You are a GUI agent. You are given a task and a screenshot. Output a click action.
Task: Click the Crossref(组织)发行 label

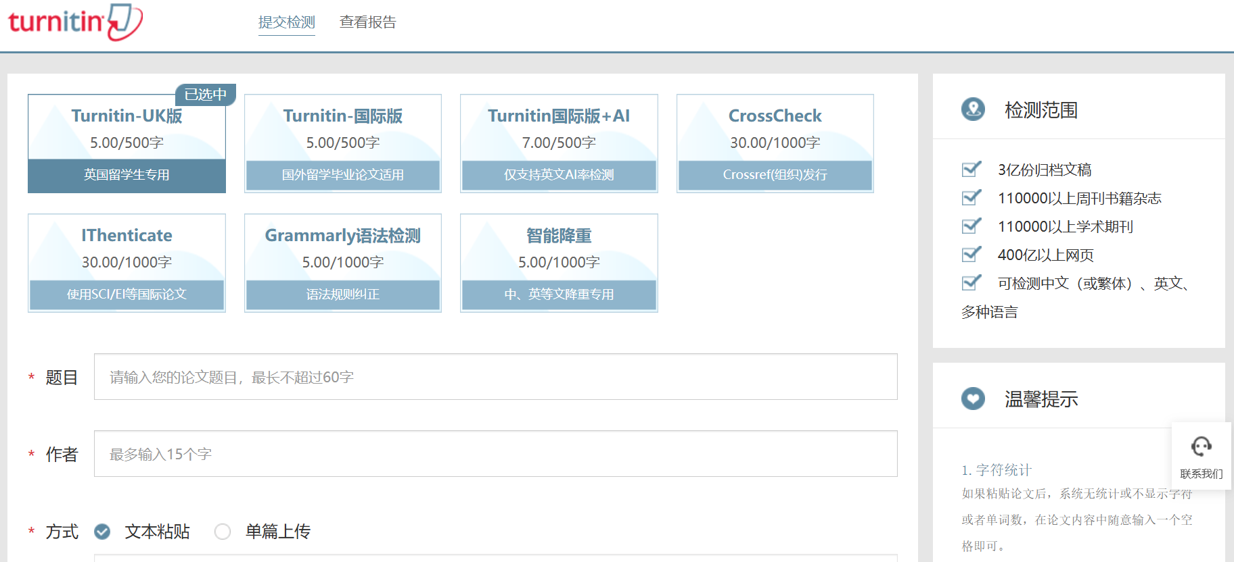coord(775,175)
